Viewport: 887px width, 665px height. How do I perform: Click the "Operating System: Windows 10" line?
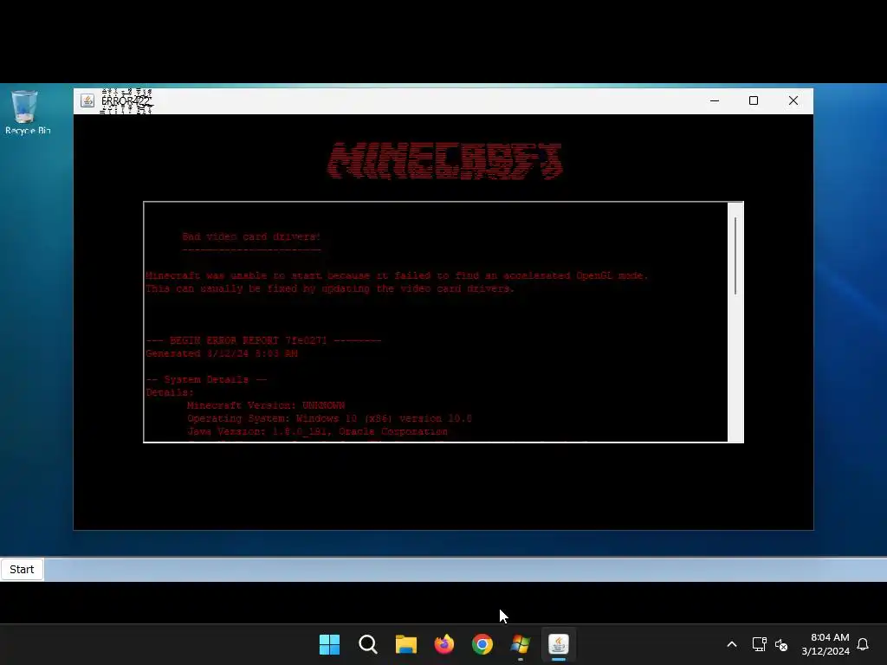coord(329,418)
